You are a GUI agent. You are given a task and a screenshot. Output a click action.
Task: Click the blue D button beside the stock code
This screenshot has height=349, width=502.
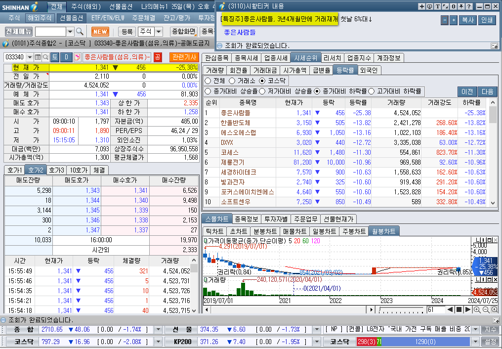66,57
